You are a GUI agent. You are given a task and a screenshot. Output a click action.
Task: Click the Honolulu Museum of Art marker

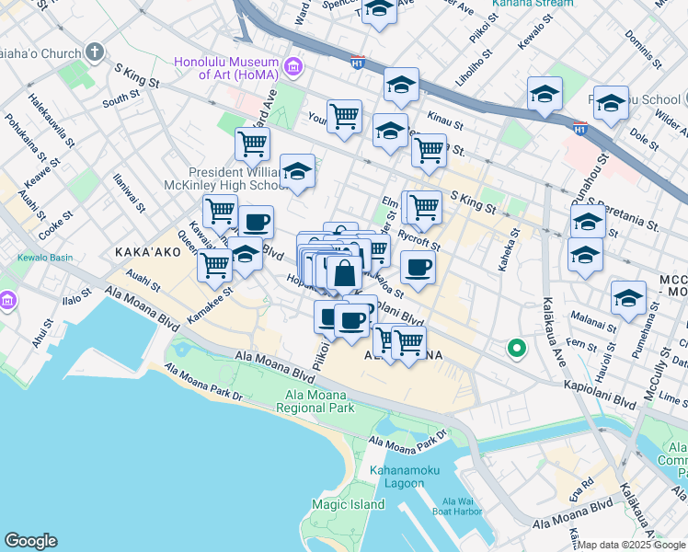(293, 65)
